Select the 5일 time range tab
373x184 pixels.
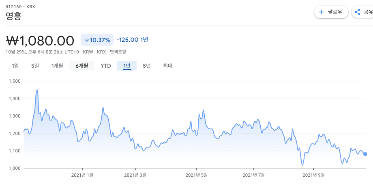(x=35, y=66)
